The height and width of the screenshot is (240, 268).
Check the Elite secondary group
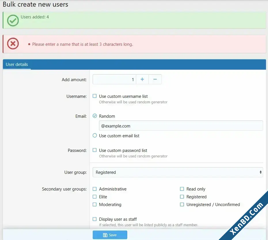pos(94,197)
